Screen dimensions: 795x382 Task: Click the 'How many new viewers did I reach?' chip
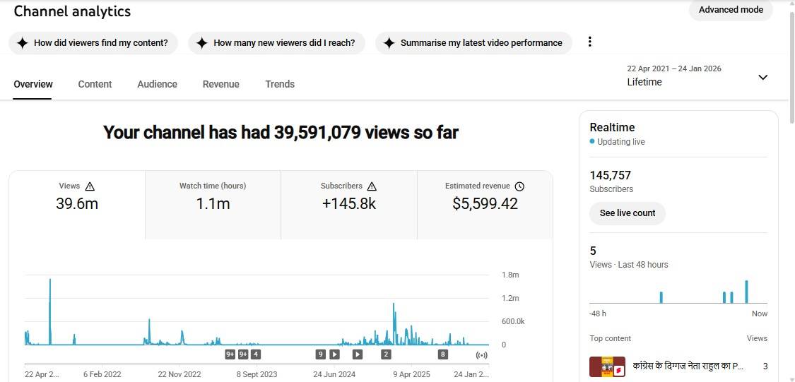click(276, 43)
